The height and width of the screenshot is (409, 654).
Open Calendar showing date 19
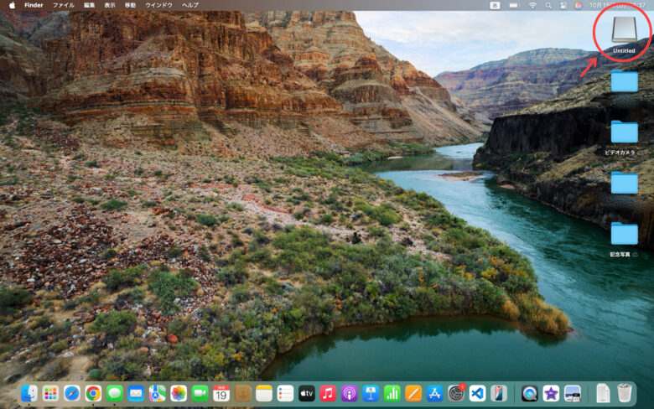click(221, 393)
